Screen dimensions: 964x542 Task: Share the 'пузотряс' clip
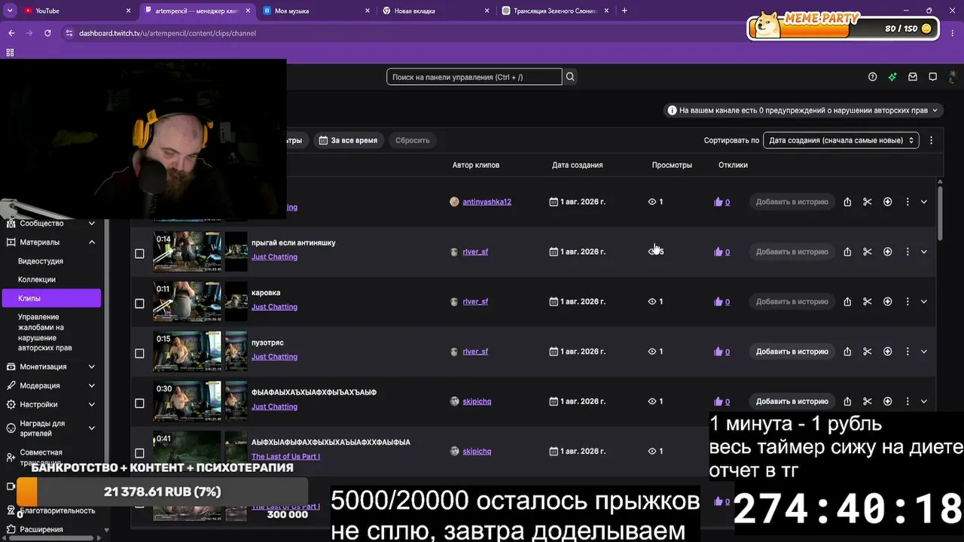point(847,352)
